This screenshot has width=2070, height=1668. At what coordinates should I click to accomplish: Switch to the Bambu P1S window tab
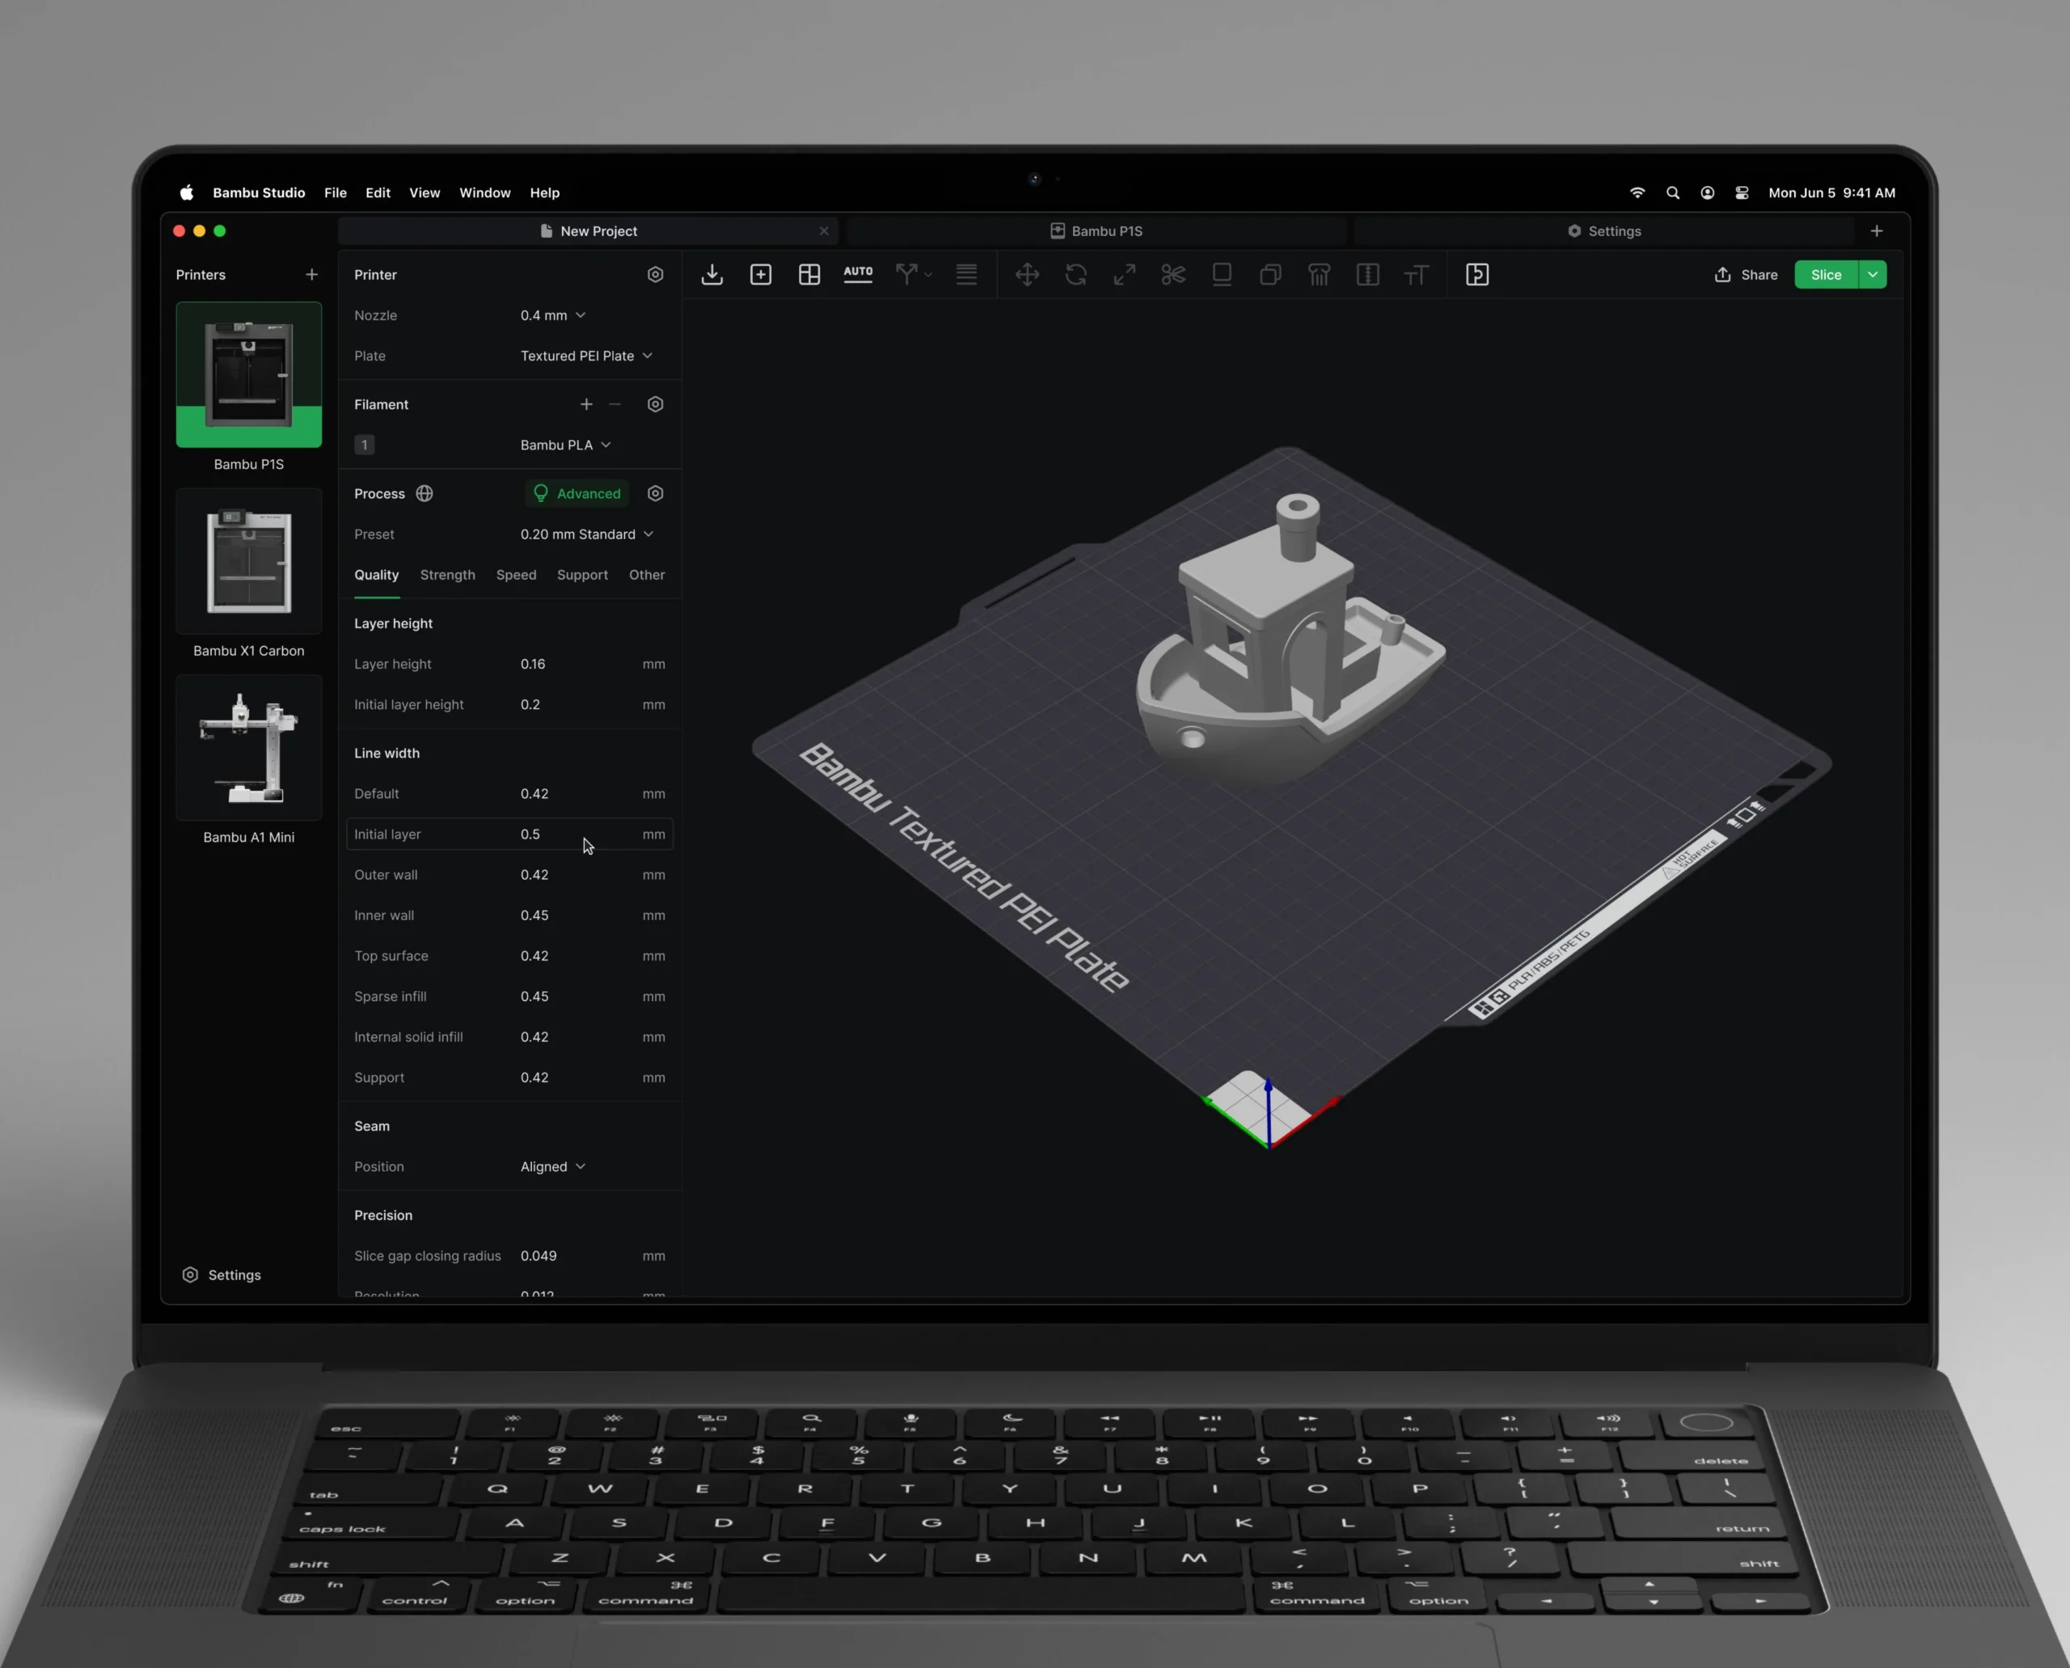pos(1096,230)
